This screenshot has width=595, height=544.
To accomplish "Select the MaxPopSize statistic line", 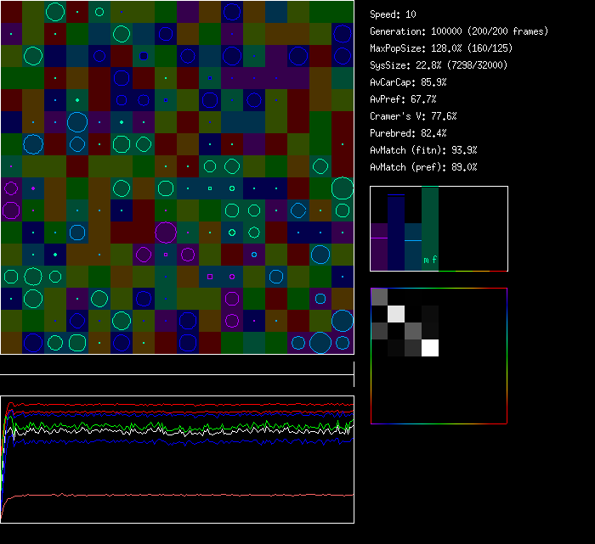I will coord(441,48).
